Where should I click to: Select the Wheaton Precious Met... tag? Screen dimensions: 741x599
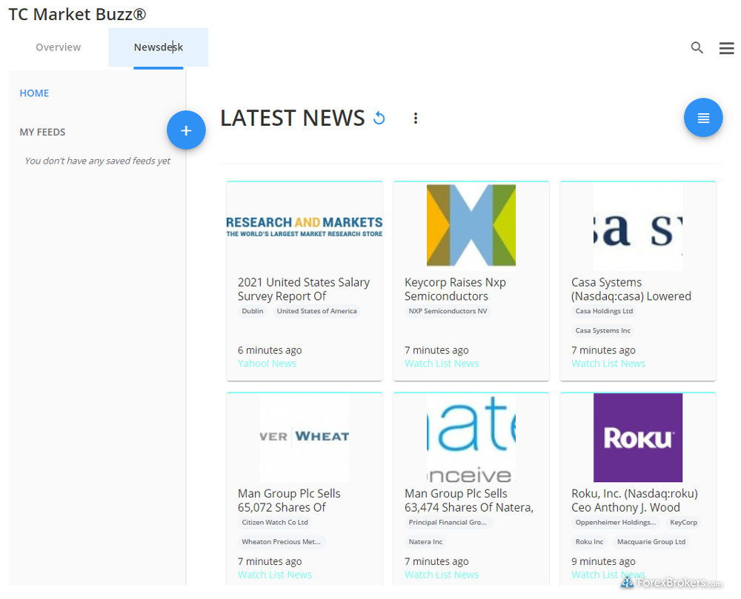281,542
